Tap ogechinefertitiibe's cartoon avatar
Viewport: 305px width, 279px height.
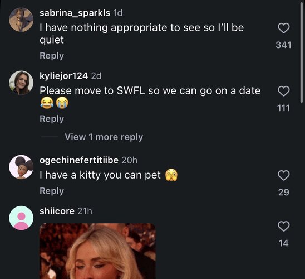click(x=21, y=167)
